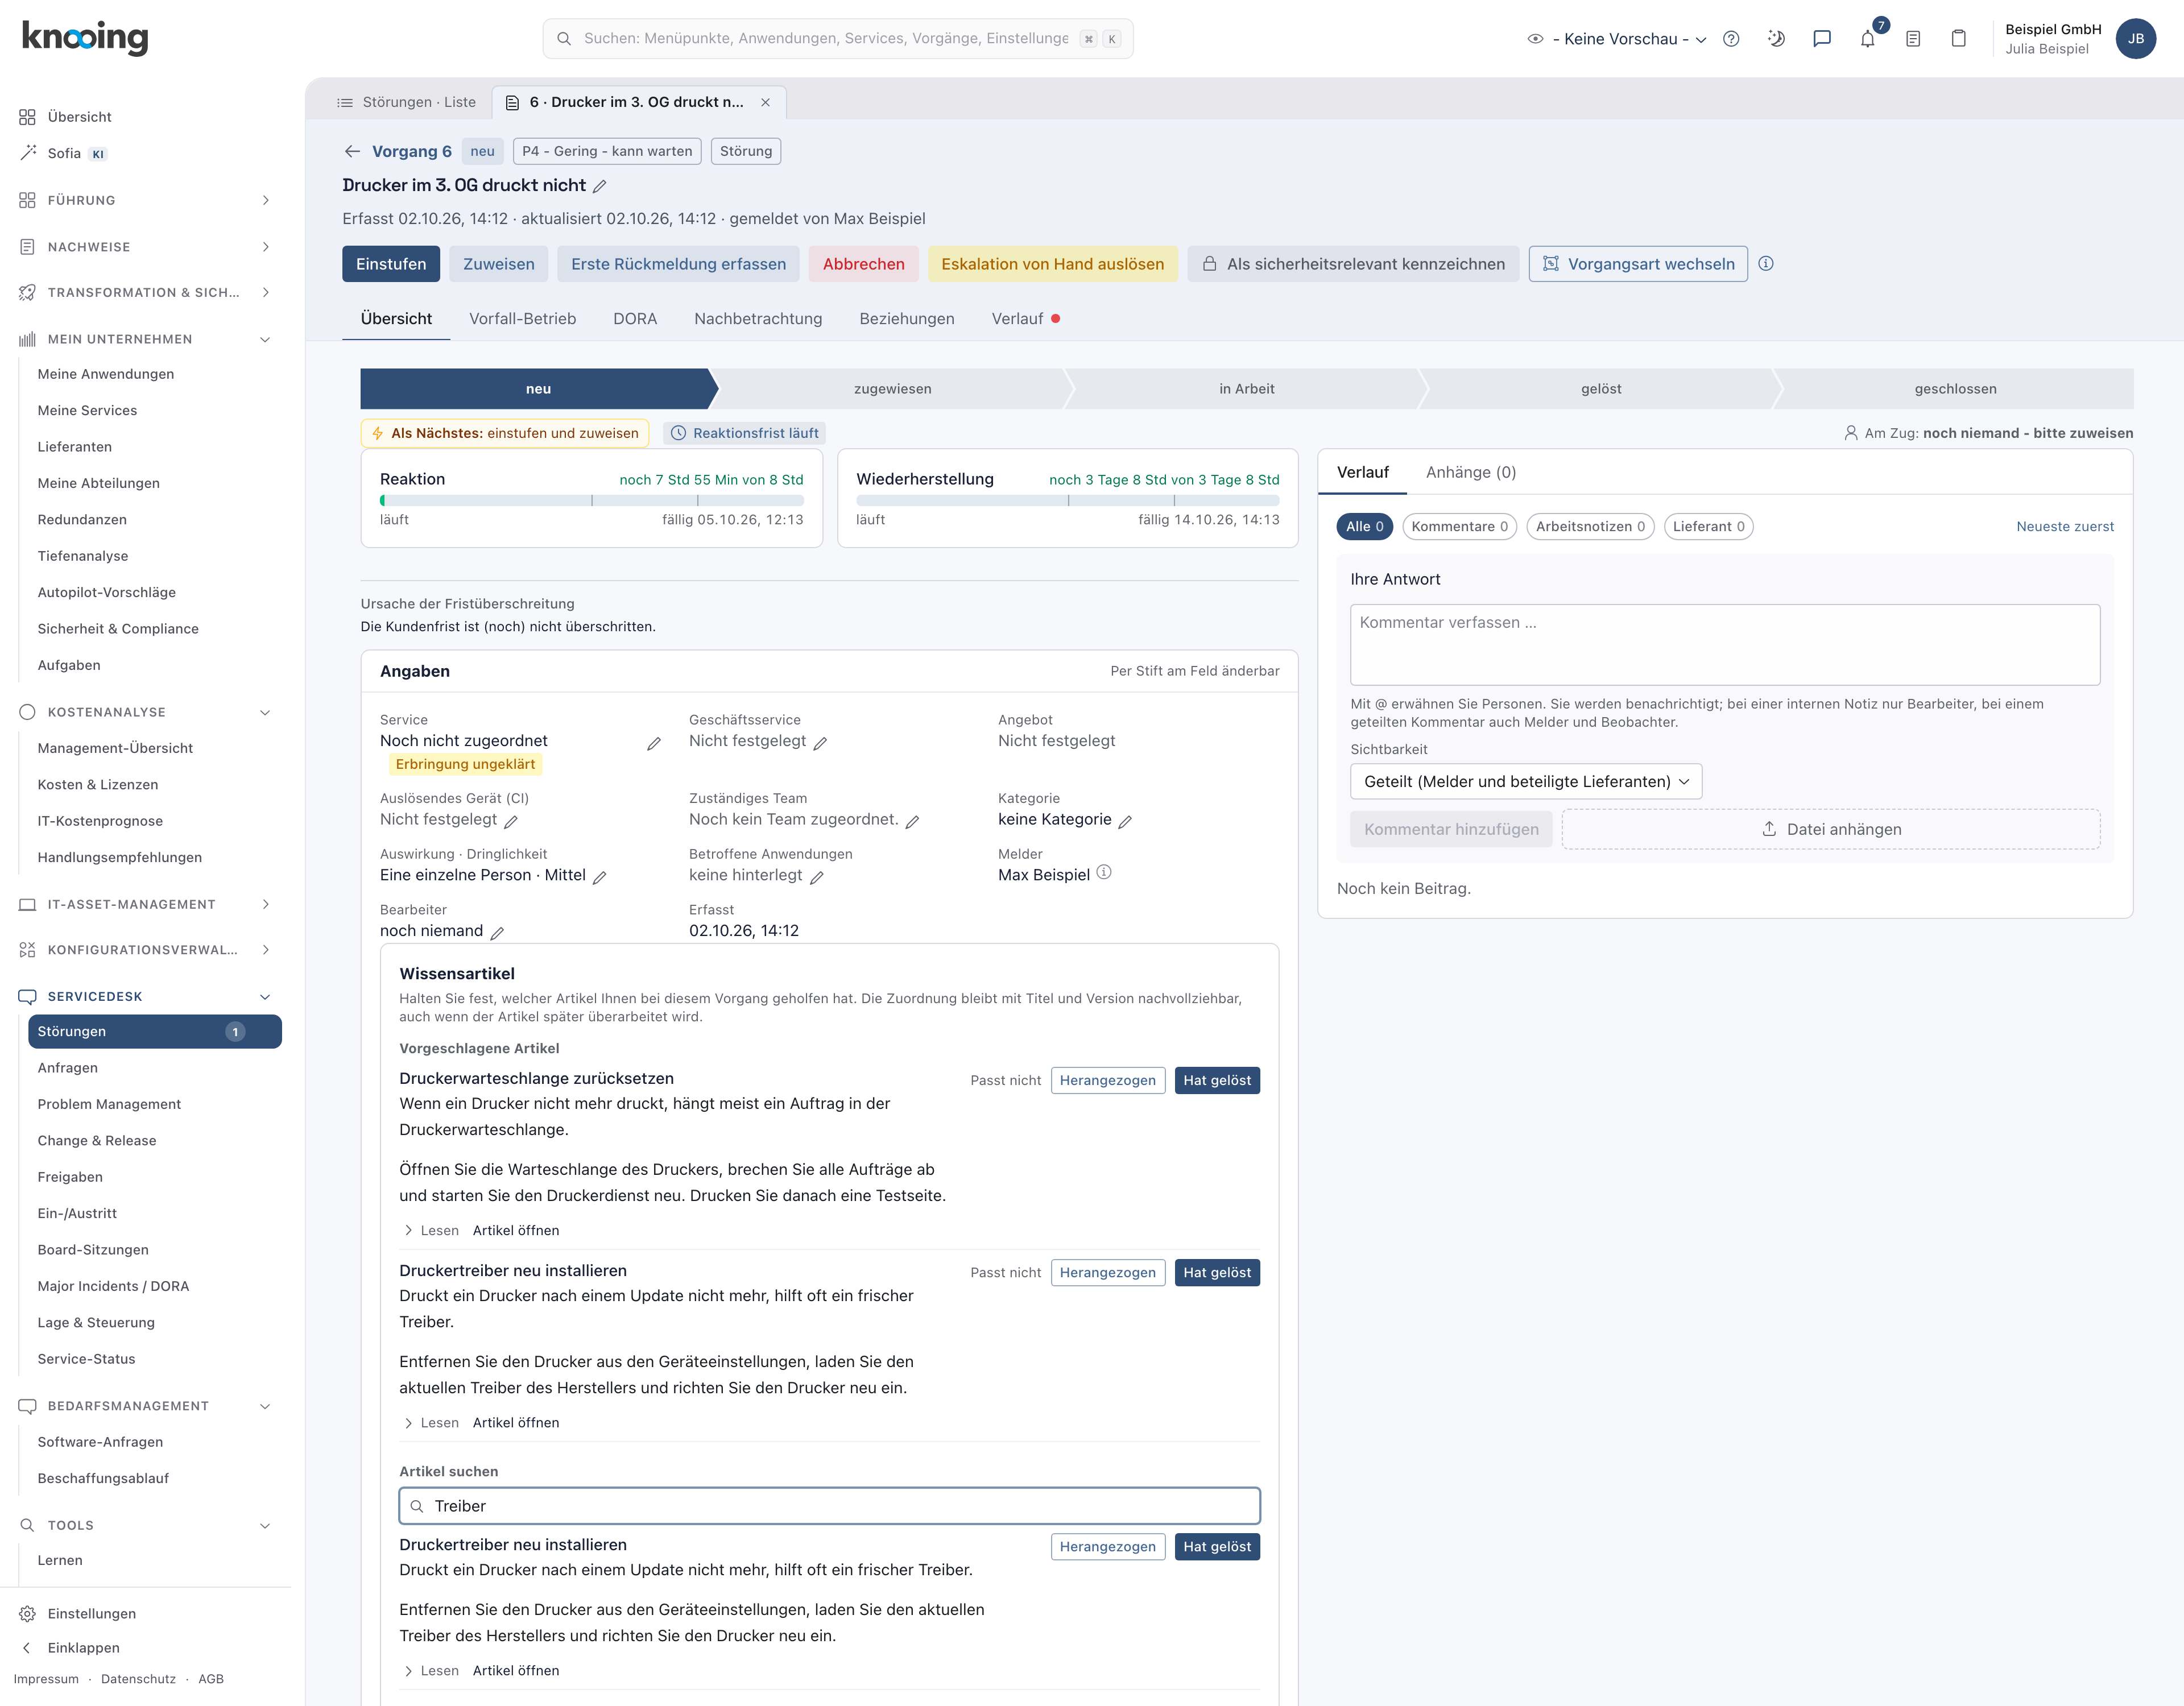
Task: Edit Bearbeiter with its pencil icon
Action: [x=497, y=932]
